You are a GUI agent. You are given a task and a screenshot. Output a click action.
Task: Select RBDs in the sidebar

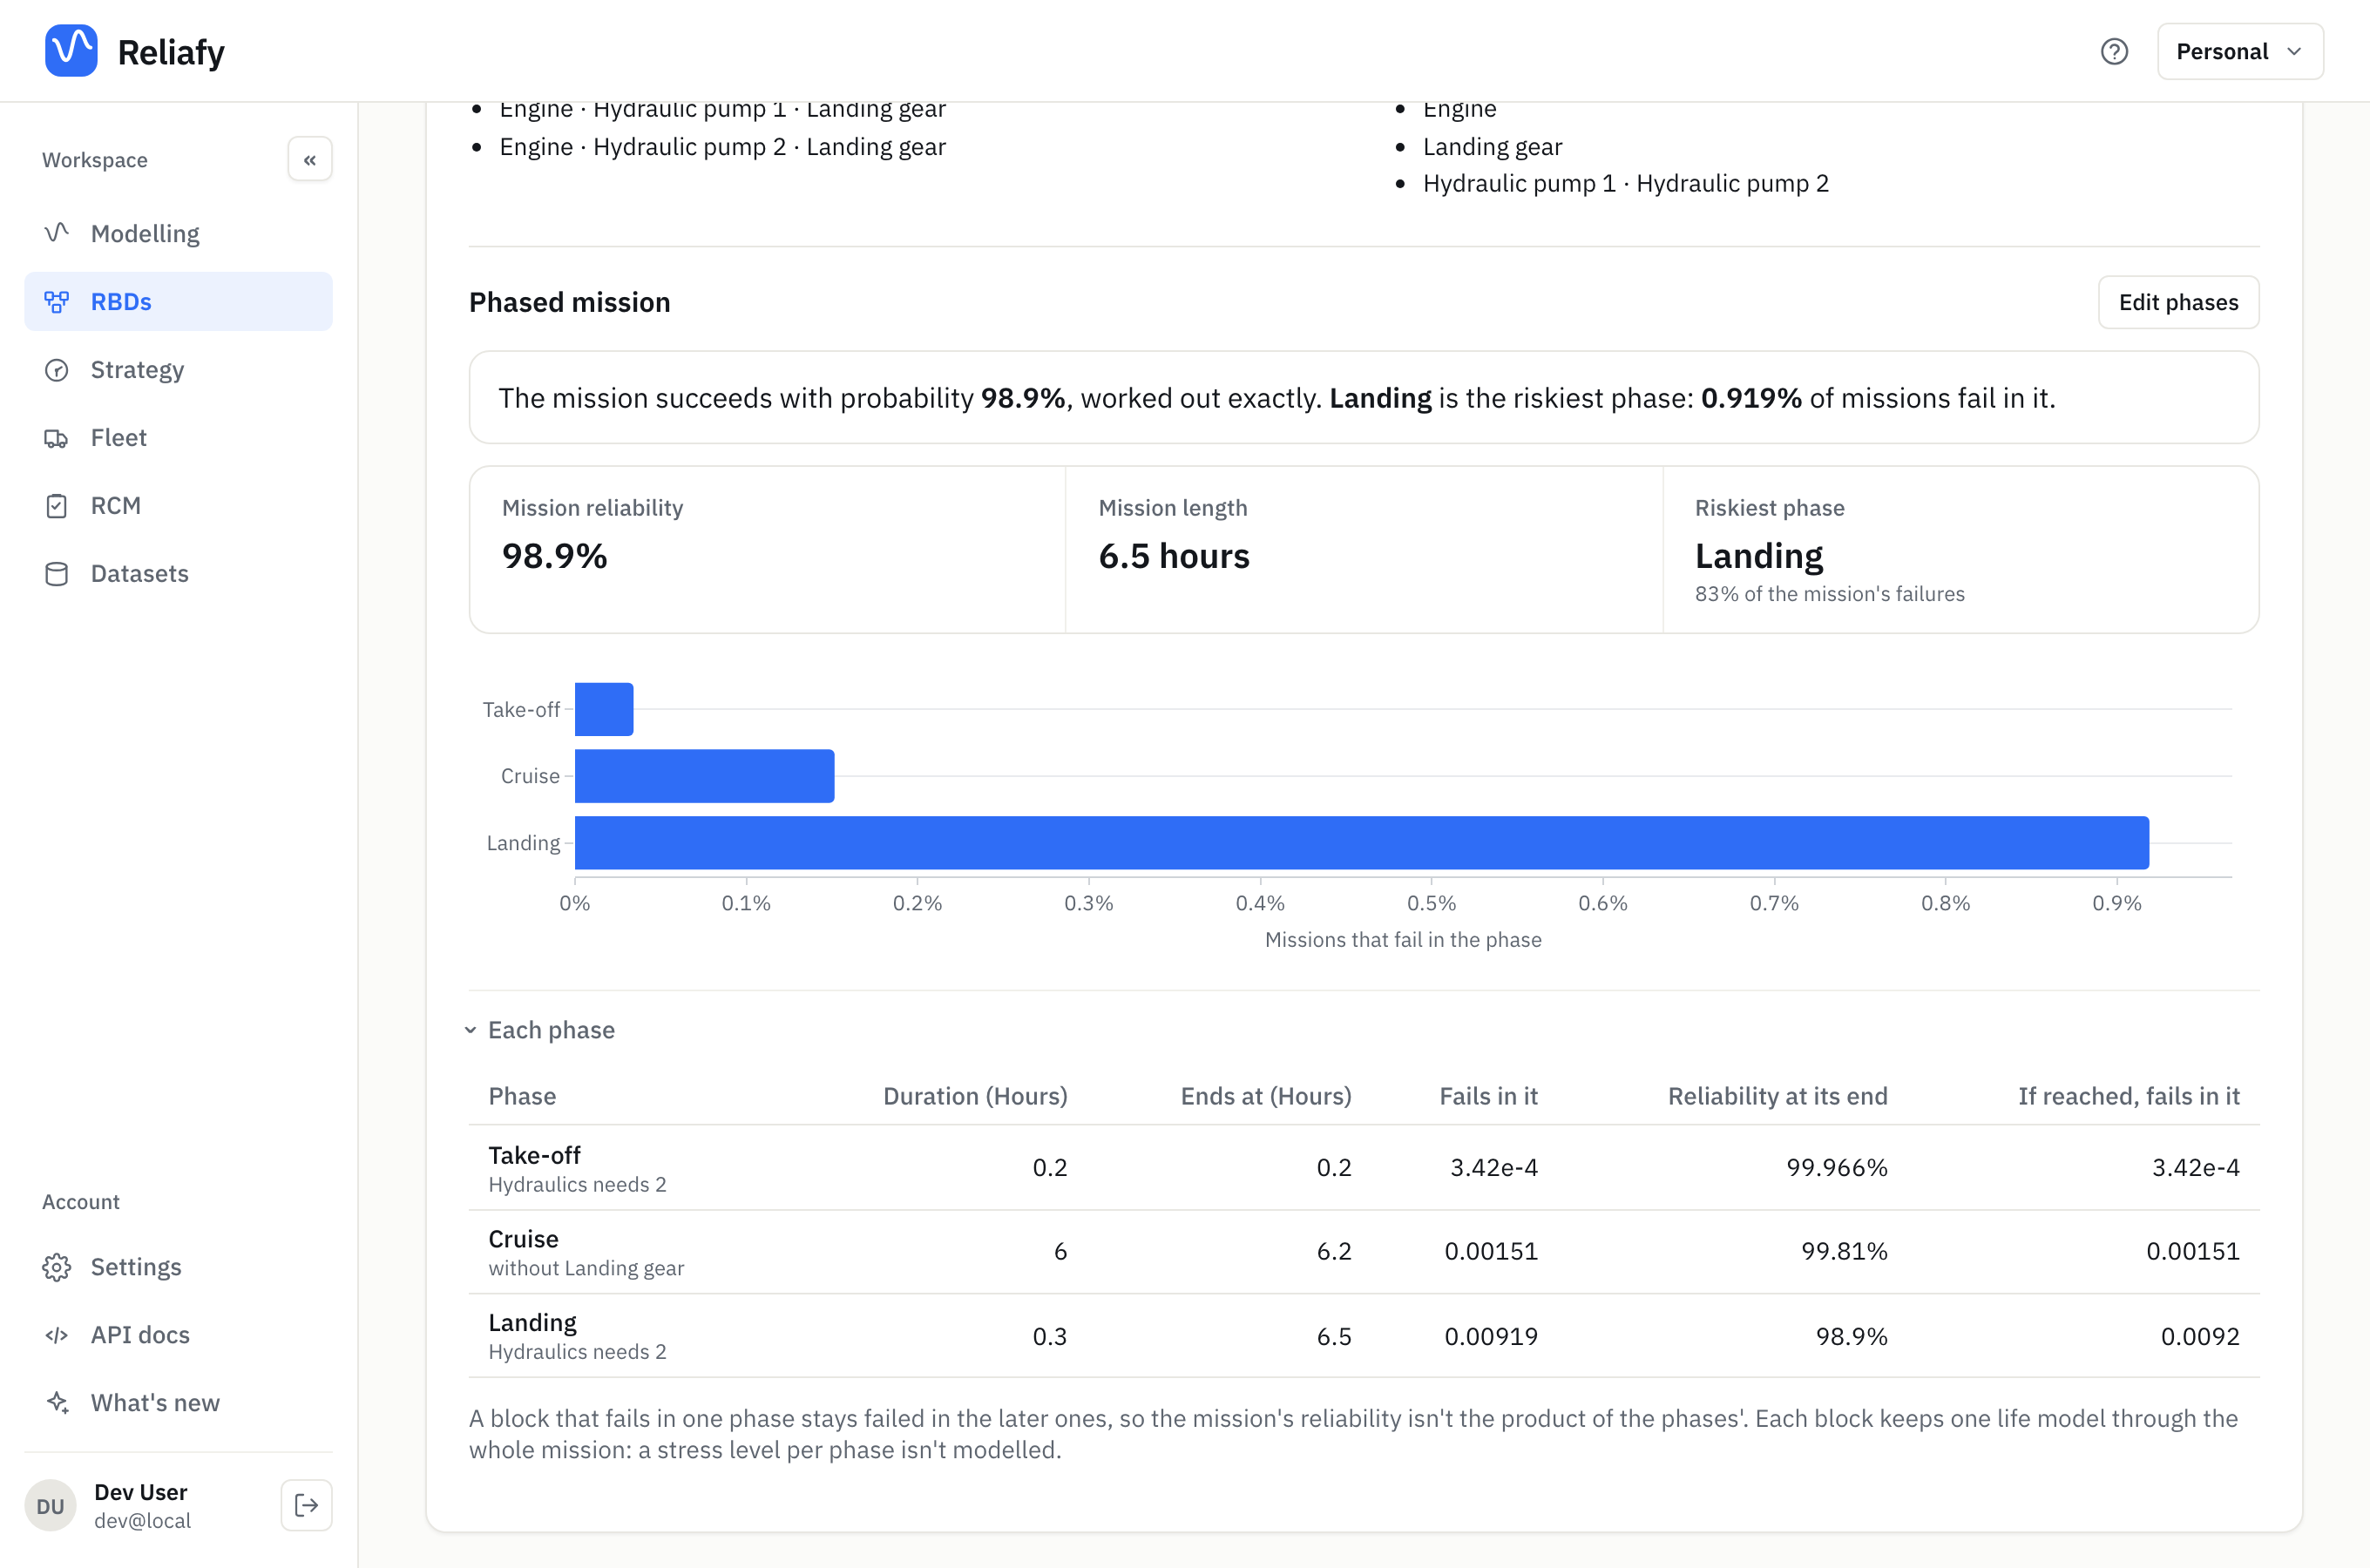pyautogui.click(x=179, y=302)
